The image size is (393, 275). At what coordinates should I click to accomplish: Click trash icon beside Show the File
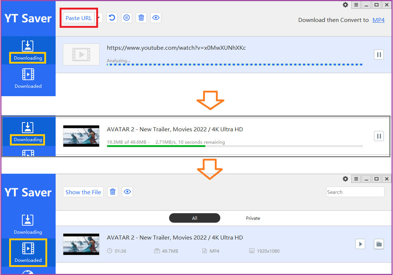pos(113,192)
